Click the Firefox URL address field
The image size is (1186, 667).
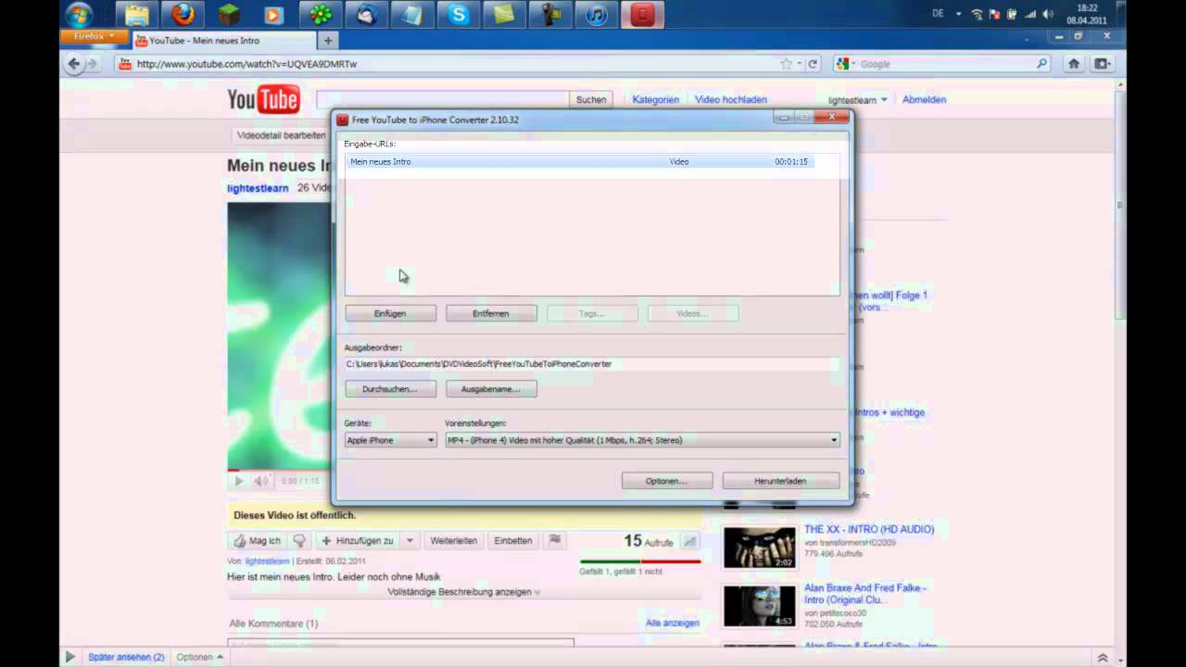pos(454,64)
